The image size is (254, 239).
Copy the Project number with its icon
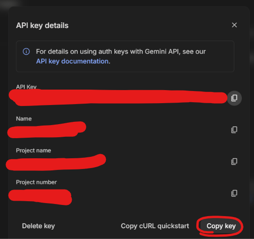[234, 193]
